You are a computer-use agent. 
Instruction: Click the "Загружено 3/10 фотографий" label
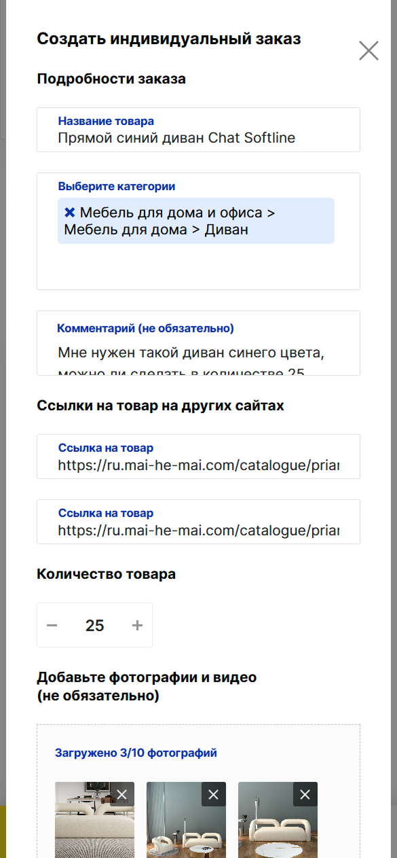pos(136,753)
